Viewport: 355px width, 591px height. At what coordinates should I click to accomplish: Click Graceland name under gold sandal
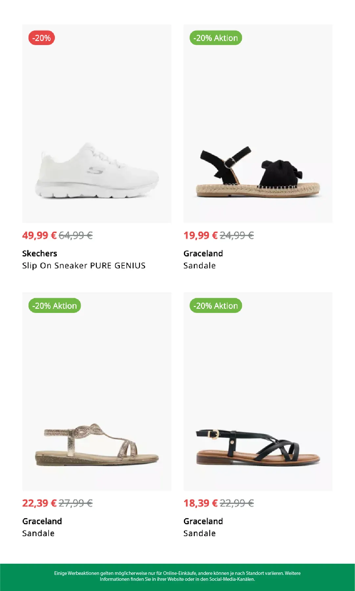[42, 521]
